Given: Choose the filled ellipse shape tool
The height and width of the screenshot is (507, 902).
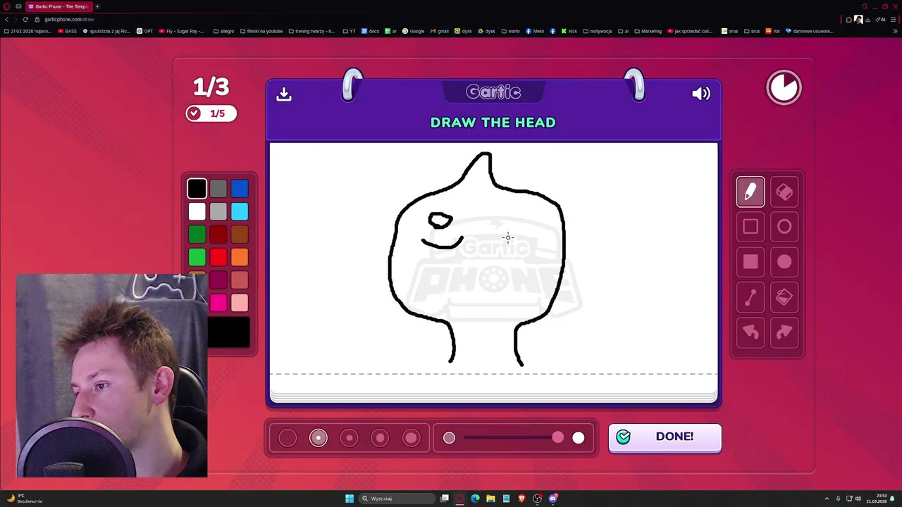Looking at the screenshot, I should [x=784, y=262].
